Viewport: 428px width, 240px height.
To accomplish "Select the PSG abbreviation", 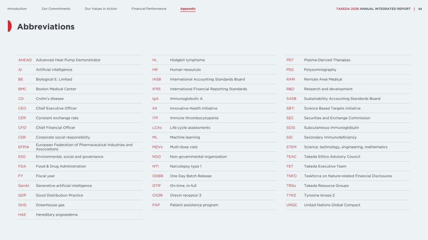I will coord(289,70).
